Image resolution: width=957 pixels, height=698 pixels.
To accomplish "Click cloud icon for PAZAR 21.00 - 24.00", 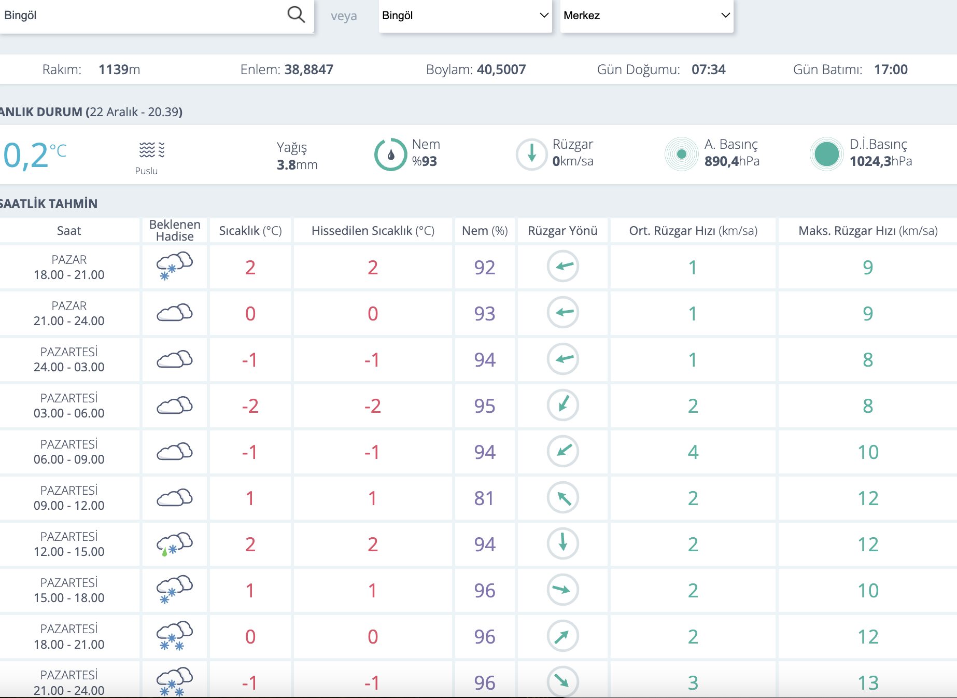I will [x=174, y=313].
